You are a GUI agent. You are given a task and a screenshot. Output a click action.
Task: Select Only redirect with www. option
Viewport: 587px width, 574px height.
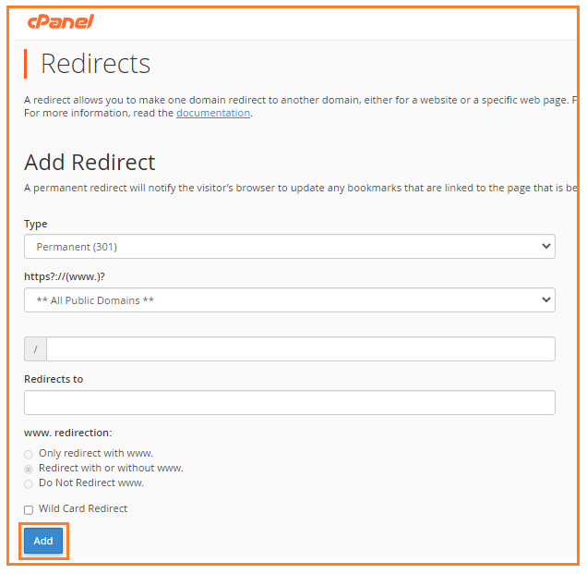tap(29, 455)
